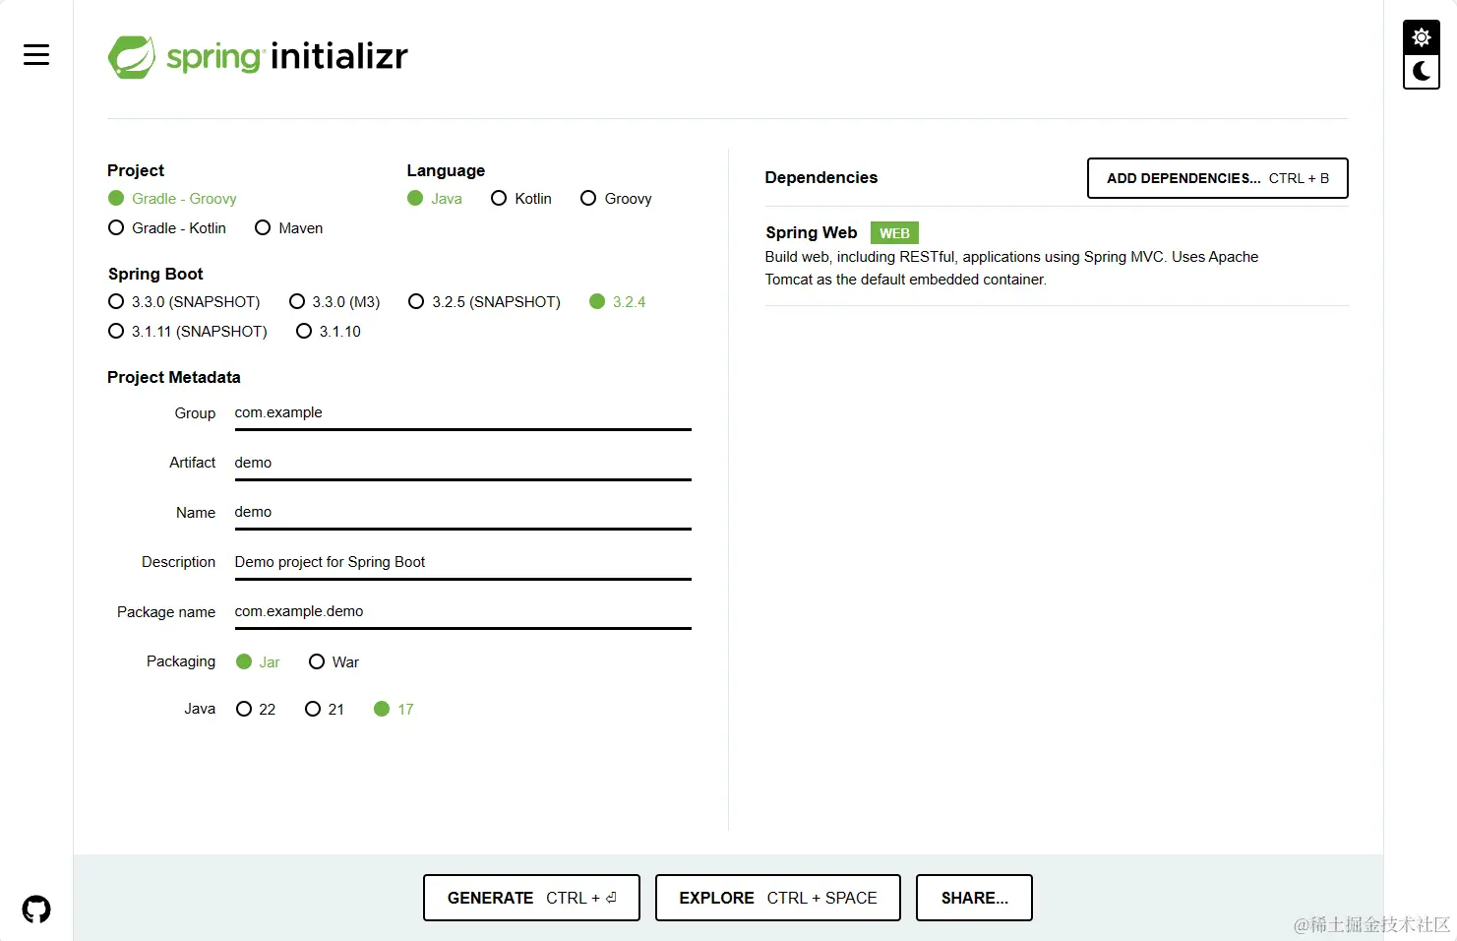Viewport: 1457px width, 941px height.
Task: Click the Group input field
Action: click(462, 413)
